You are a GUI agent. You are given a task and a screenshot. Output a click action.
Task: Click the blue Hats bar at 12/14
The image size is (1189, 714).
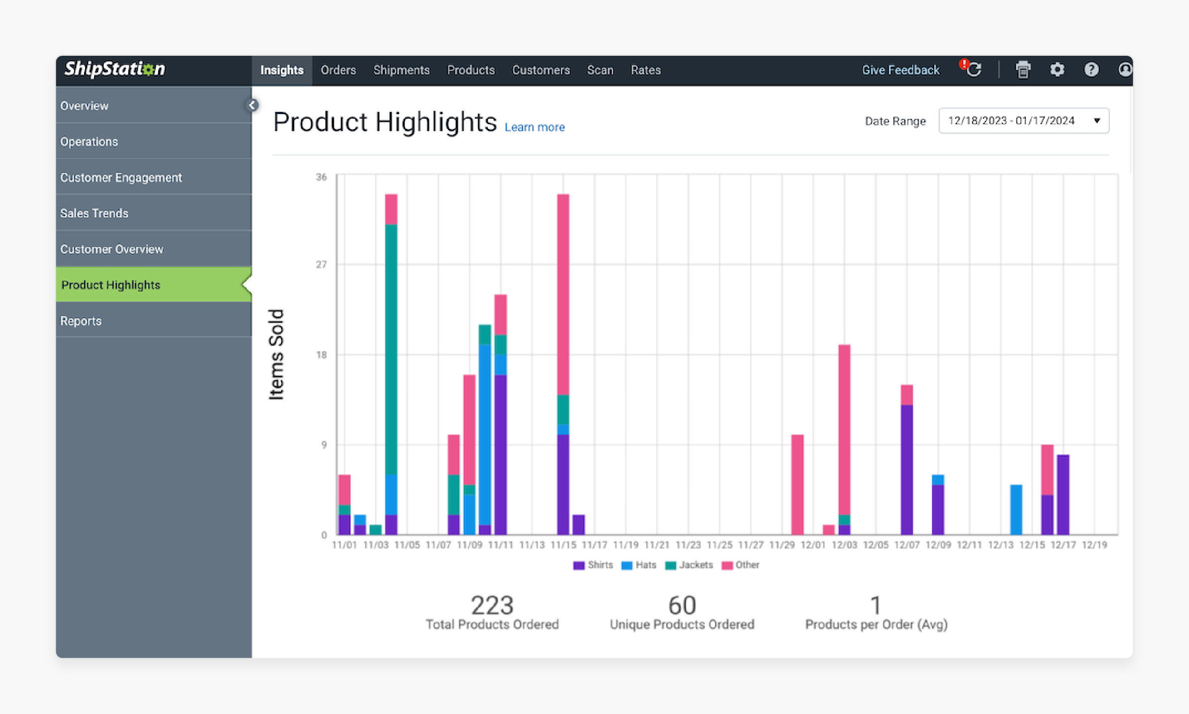(x=1016, y=509)
